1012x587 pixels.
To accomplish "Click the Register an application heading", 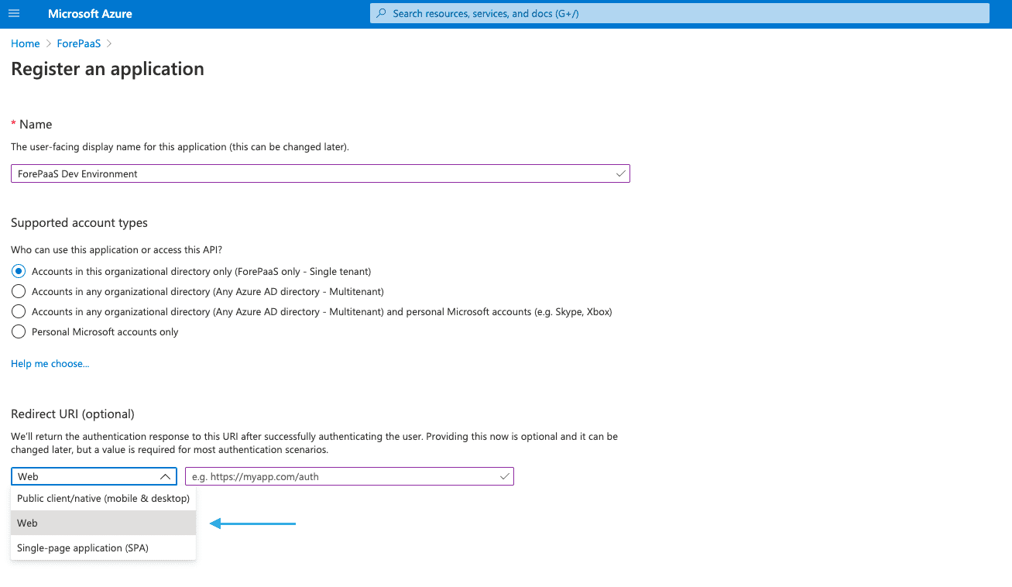I will click(x=108, y=69).
